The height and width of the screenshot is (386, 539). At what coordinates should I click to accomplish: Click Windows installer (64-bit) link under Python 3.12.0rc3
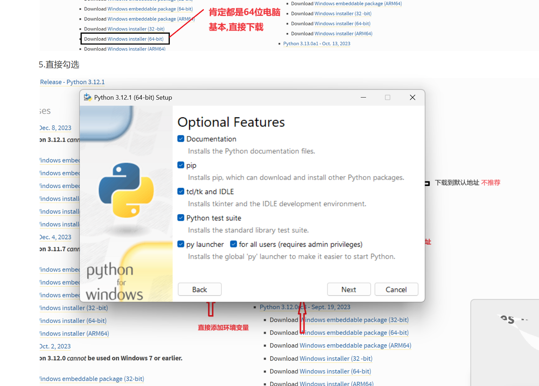pos(335,371)
